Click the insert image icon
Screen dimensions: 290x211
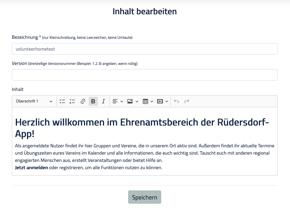coord(130,101)
